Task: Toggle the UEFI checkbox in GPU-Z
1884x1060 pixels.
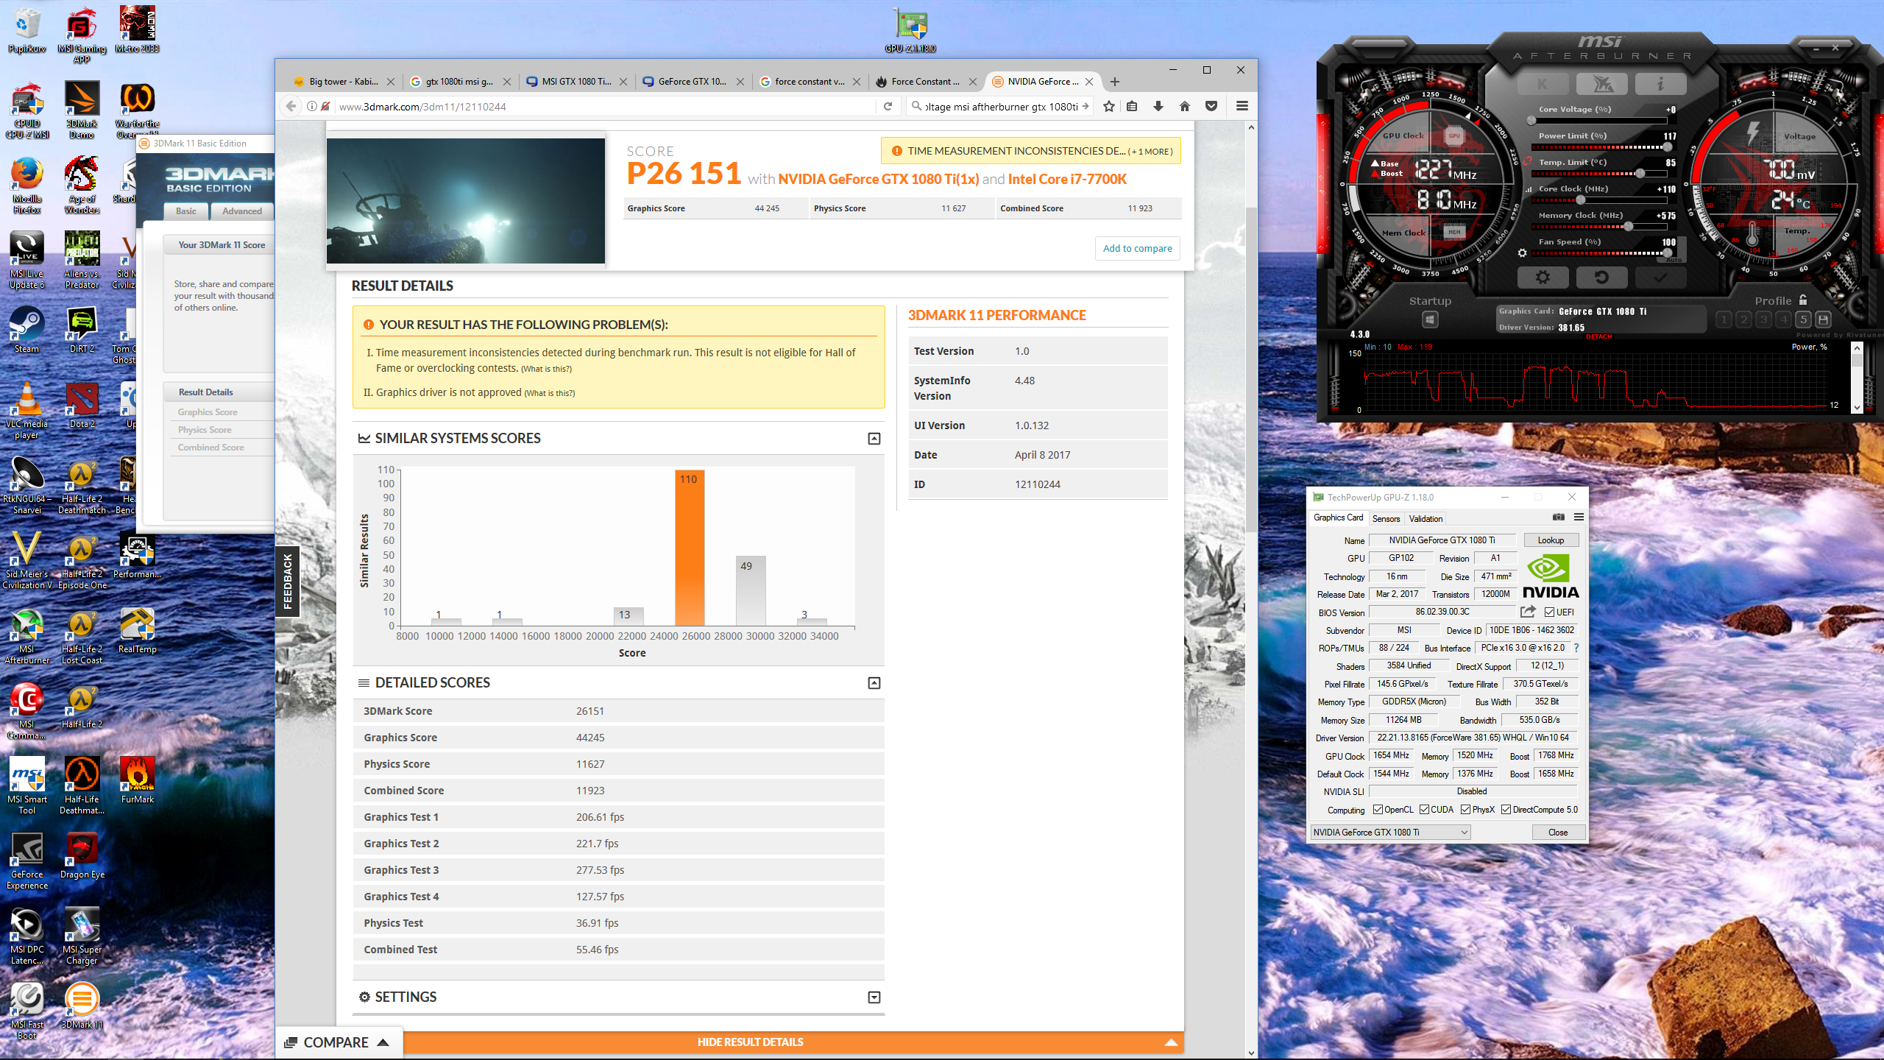Action: pos(1549,612)
